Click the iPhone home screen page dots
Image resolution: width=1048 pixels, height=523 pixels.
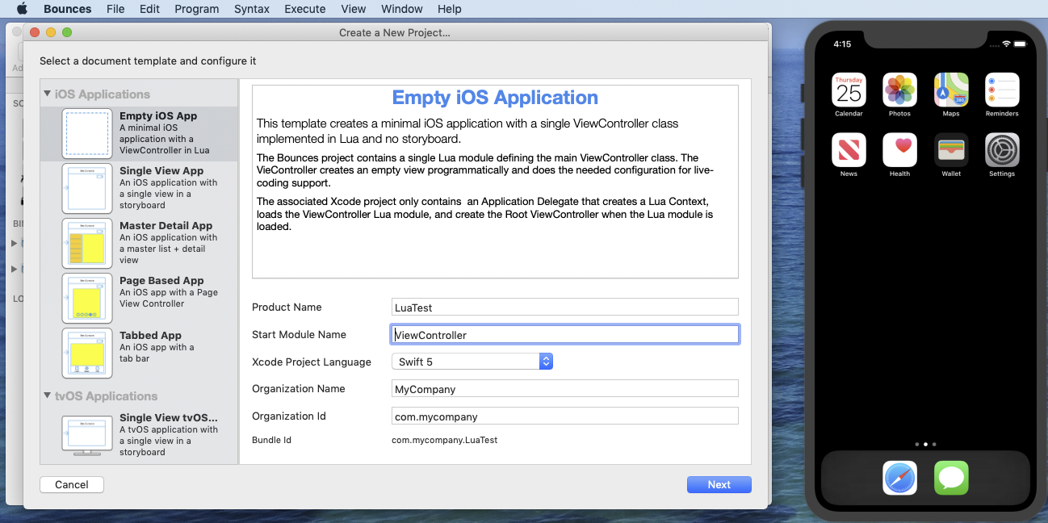[925, 444]
